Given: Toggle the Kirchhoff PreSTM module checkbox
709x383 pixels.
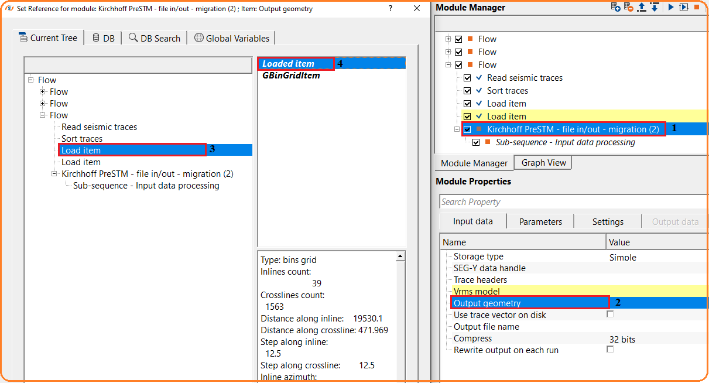Looking at the screenshot, I should [467, 129].
